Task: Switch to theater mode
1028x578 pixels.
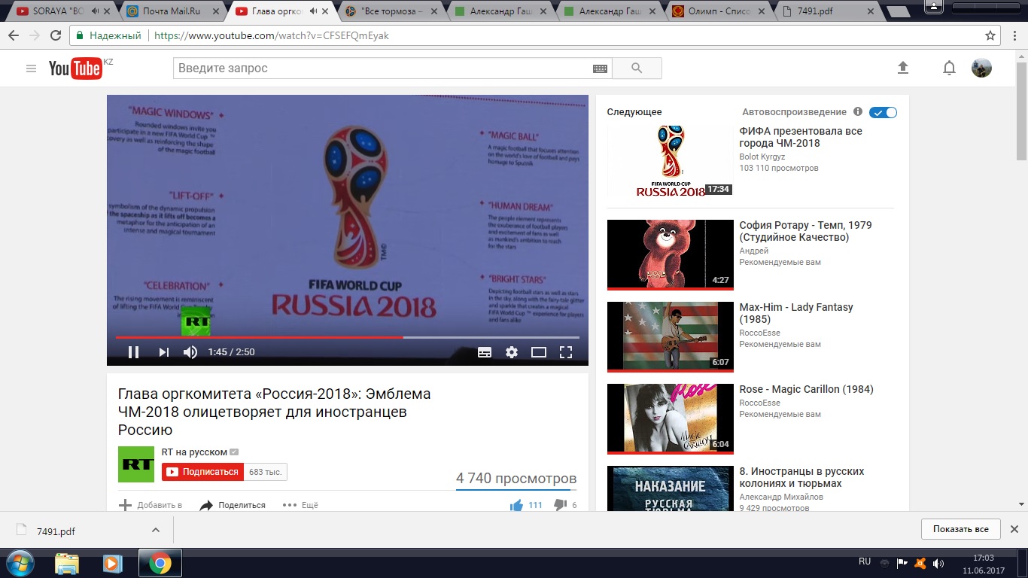Action: [539, 352]
